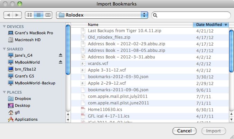Open the Rolodex folder path dropdown

(102, 15)
